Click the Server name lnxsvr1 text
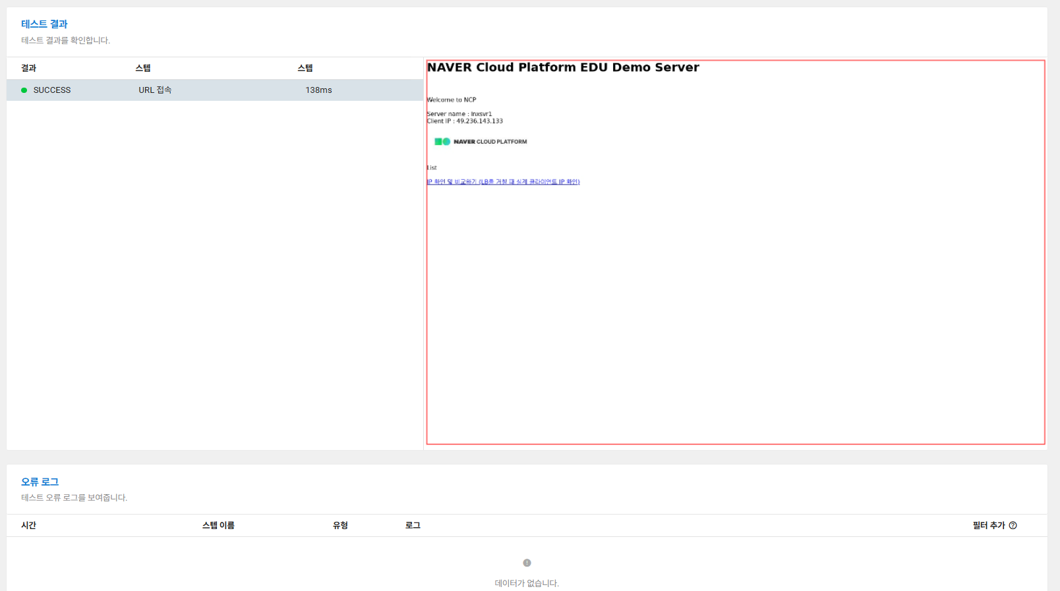The image size is (1060, 591). (459, 114)
